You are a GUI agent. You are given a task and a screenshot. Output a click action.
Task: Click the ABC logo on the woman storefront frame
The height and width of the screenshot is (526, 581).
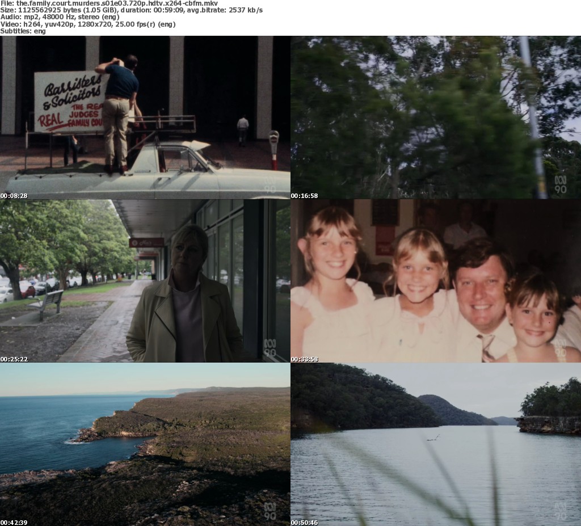tap(270, 348)
